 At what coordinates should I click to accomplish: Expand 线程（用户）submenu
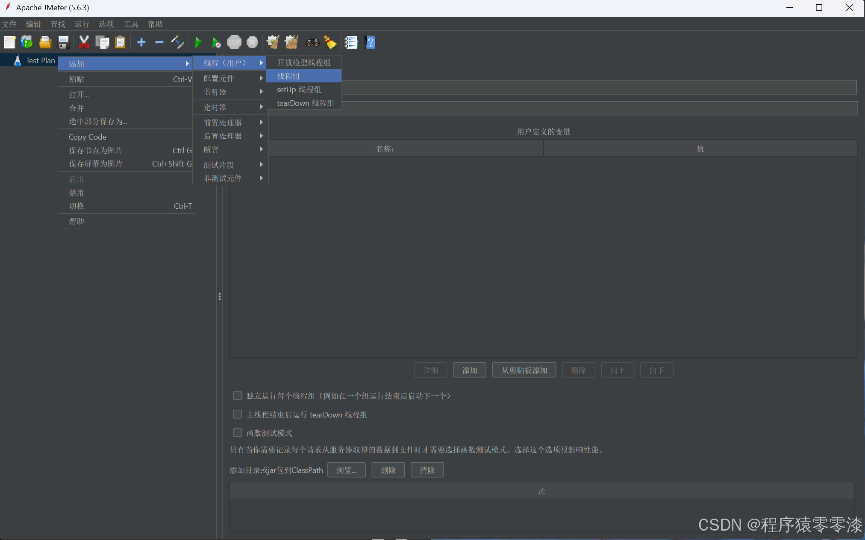[230, 63]
